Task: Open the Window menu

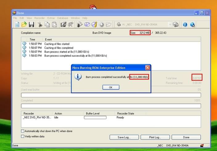Action: tap(75, 18)
